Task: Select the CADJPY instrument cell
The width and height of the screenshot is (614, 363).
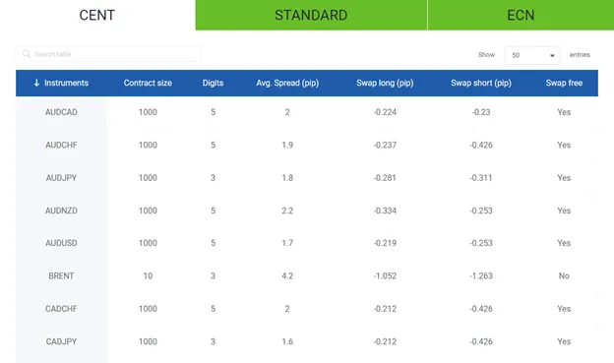Action: [61, 341]
